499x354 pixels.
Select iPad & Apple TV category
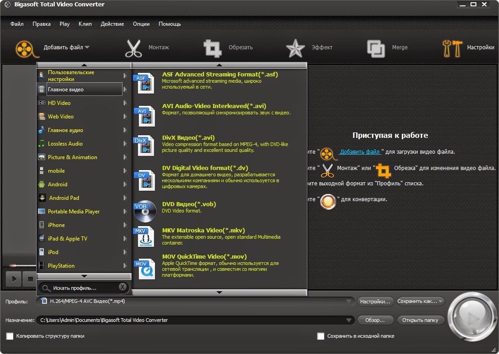click(x=85, y=238)
